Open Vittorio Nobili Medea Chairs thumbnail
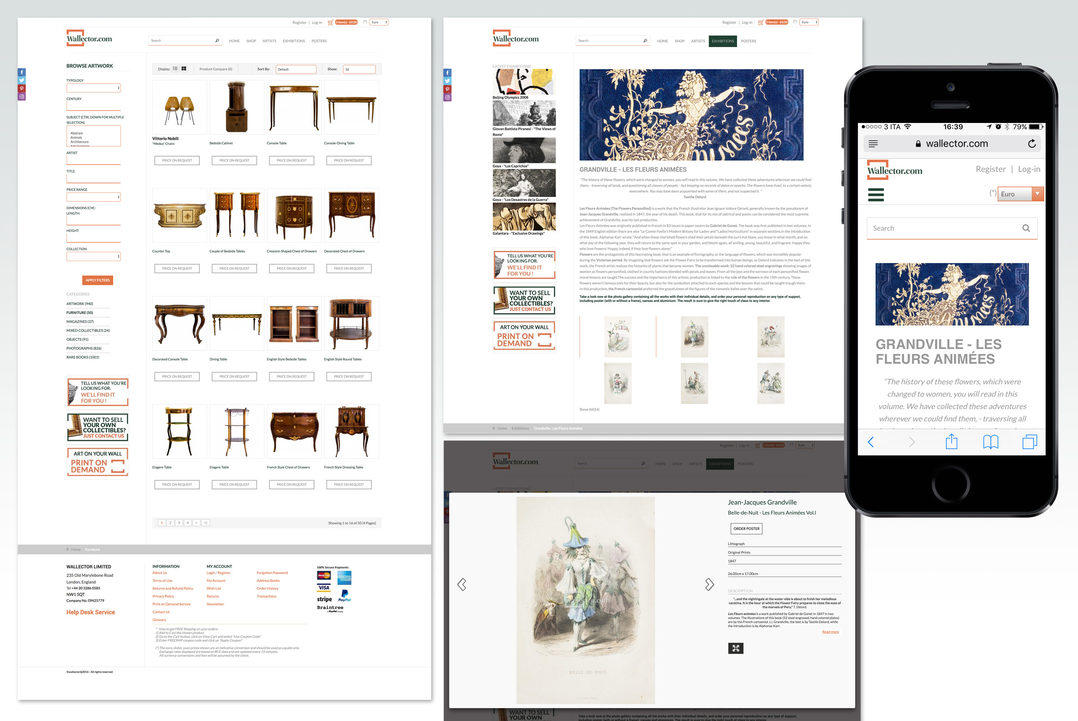This screenshot has height=721, width=1078. pos(180,107)
